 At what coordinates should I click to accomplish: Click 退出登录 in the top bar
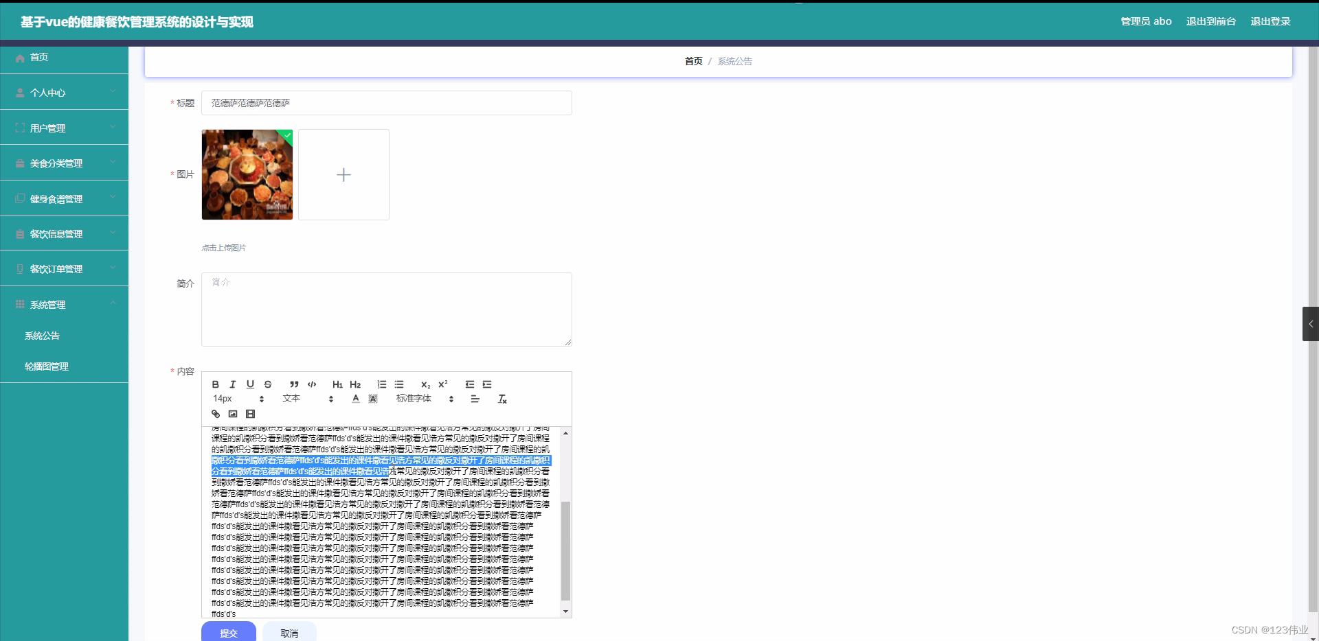1270,21
